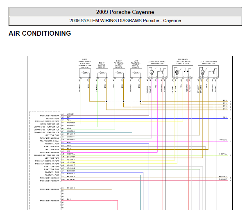
Task: Click the 'BLU/WHT' wire label at pin A21
Action: click(x=71, y=171)
